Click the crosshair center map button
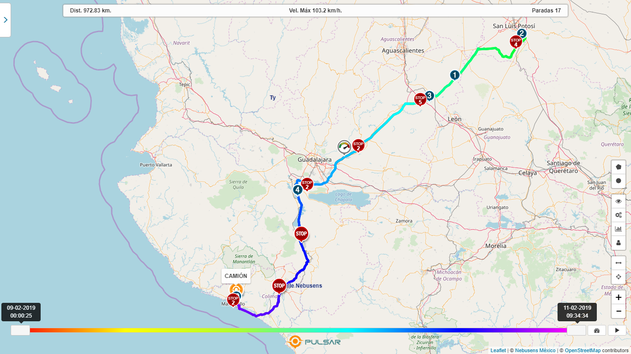Viewport: 631px width, 354px height. click(x=619, y=277)
